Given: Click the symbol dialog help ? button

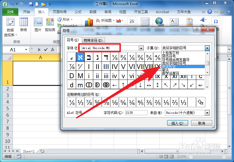Looking at the screenshot, I should coord(197,29).
